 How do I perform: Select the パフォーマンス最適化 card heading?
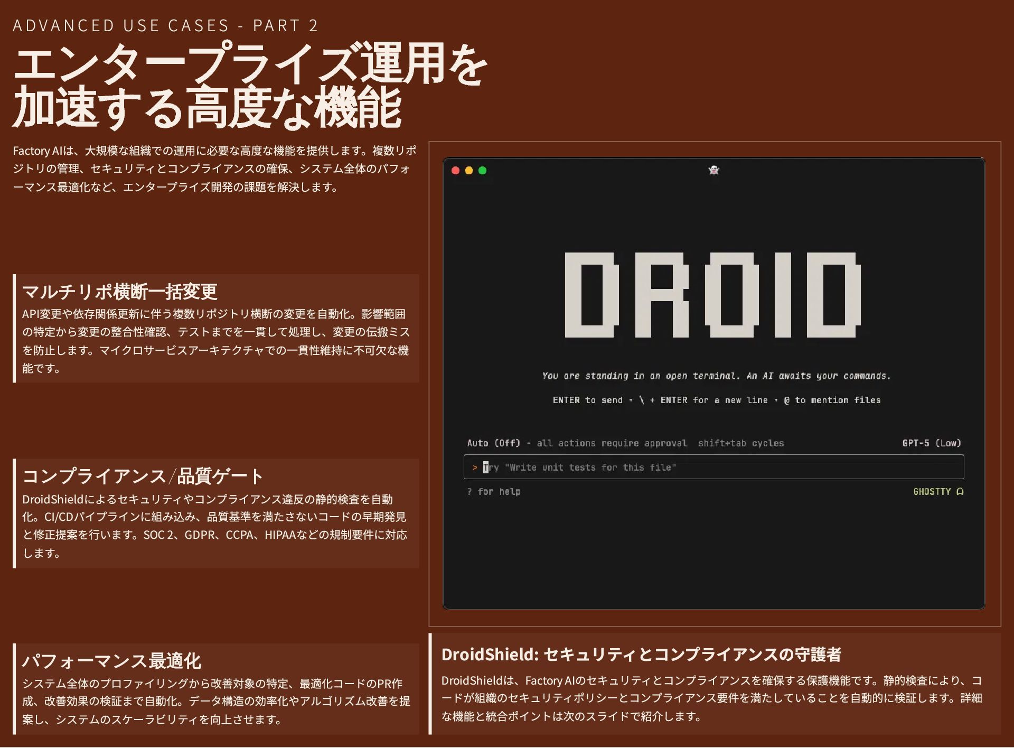pos(111,661)
